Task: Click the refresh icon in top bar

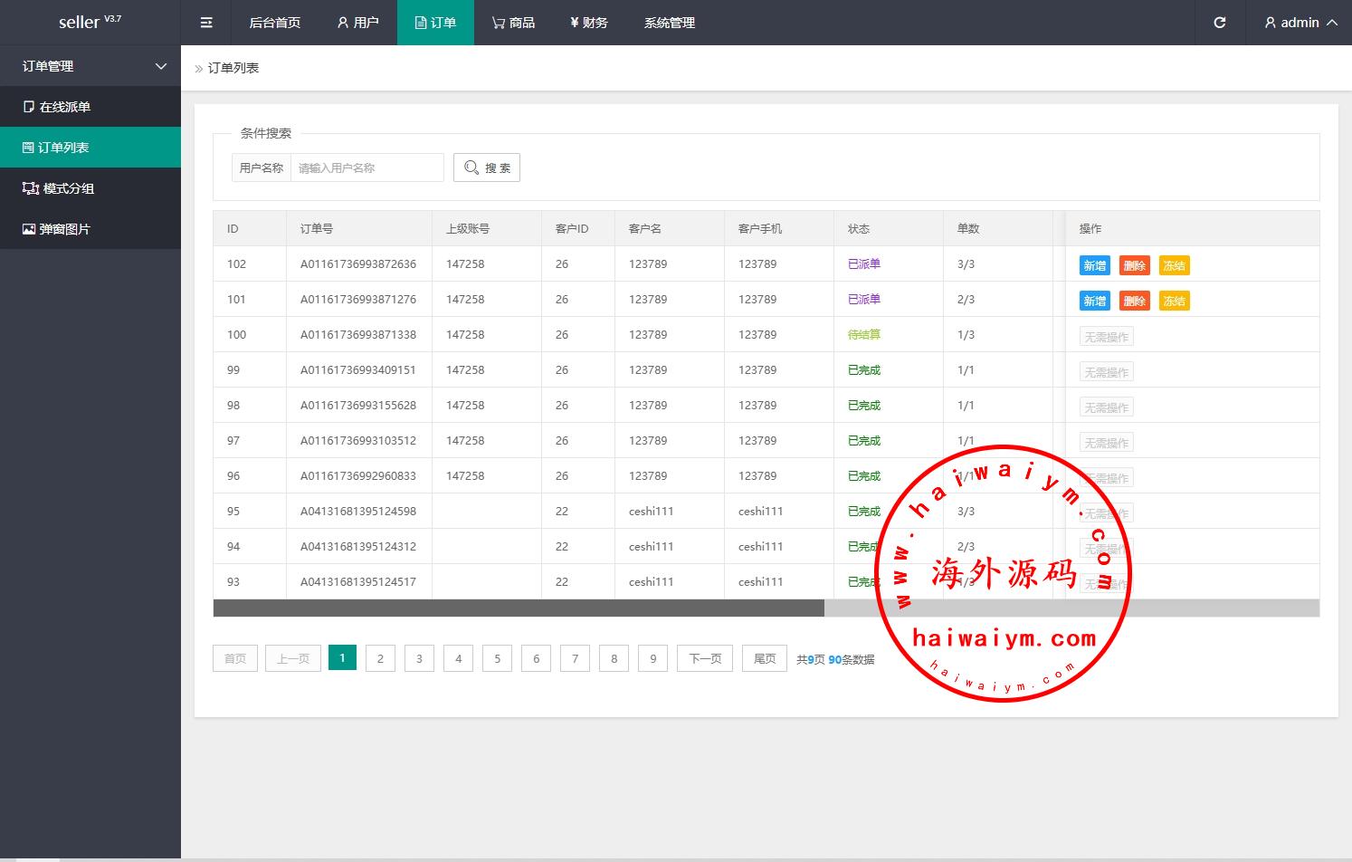Action: tap(1219, 23)
